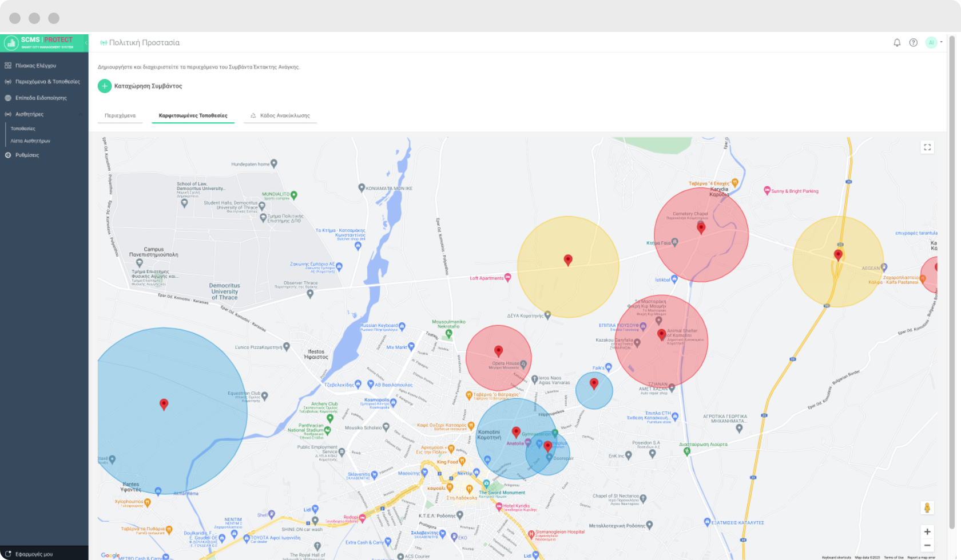Viewport: 961px width, 560px height.
Task: Open the Κάδος Ανακύκλωσης tab
Action: click(280, 115)
